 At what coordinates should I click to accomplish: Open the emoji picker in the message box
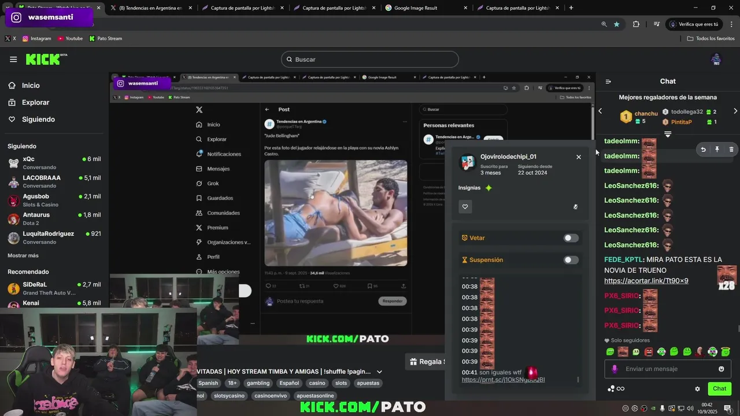point(721,369)
